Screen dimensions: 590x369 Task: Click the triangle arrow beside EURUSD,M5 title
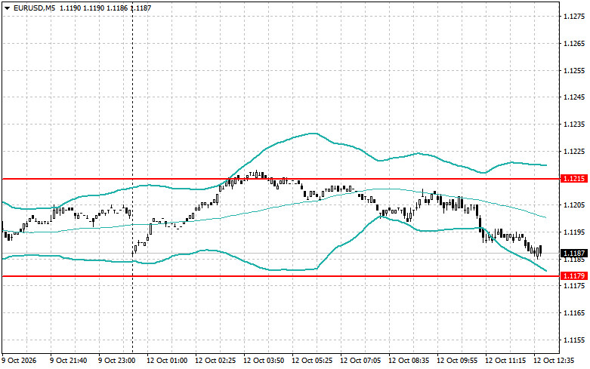click(7, 8)
